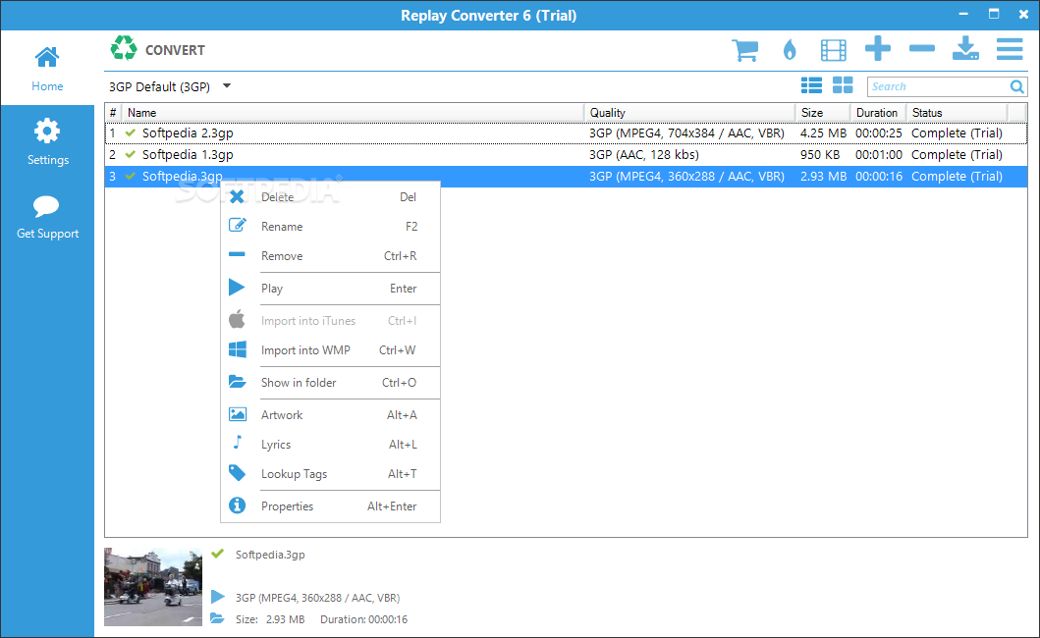Image resolution: width=1040 pixels, height=638 pixels.
Task: Choose Import into WMP menu entry
Action: pyautogui.click(x=330, y=350)
